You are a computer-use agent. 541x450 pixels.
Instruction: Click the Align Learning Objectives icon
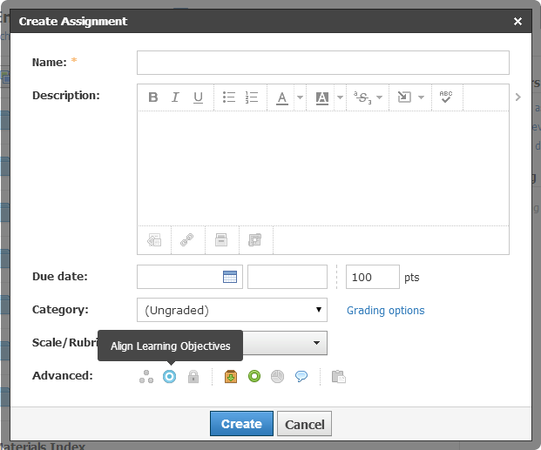click(x=170, y=377)
